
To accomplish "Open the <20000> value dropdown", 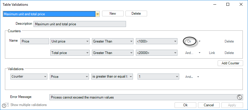I will (x=157, y=53).
